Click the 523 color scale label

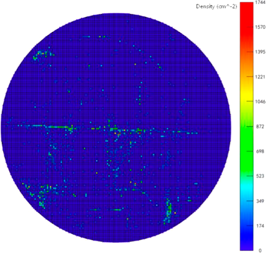(x=260, y=176)
